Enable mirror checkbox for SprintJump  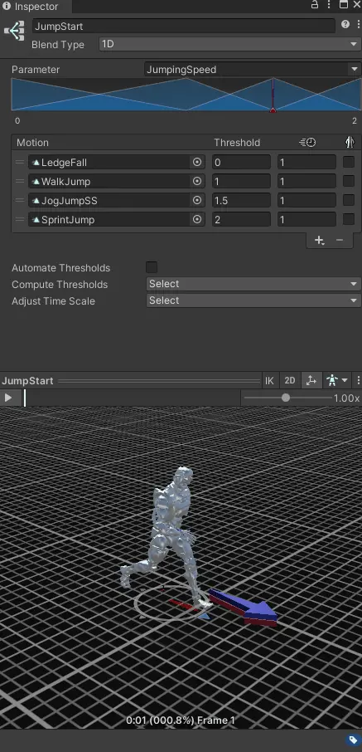click(x=349, y=219)
